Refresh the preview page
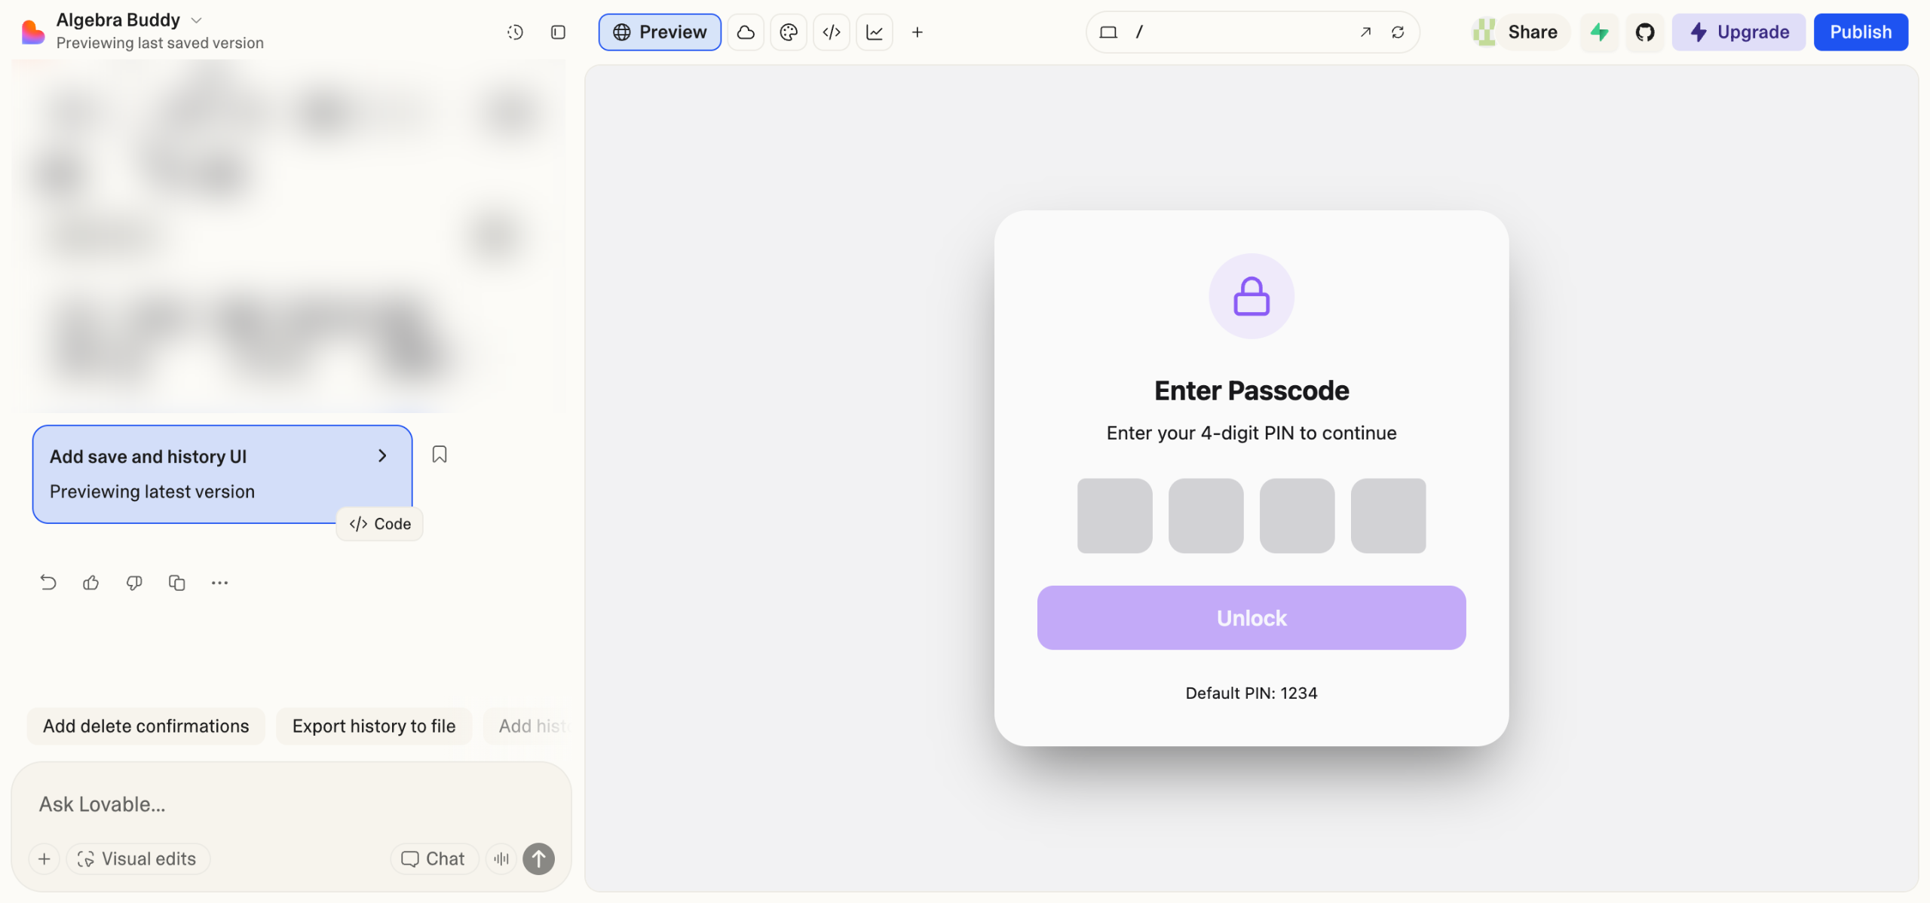The width and height of the screenshot is (1930, 903). 1398,32
